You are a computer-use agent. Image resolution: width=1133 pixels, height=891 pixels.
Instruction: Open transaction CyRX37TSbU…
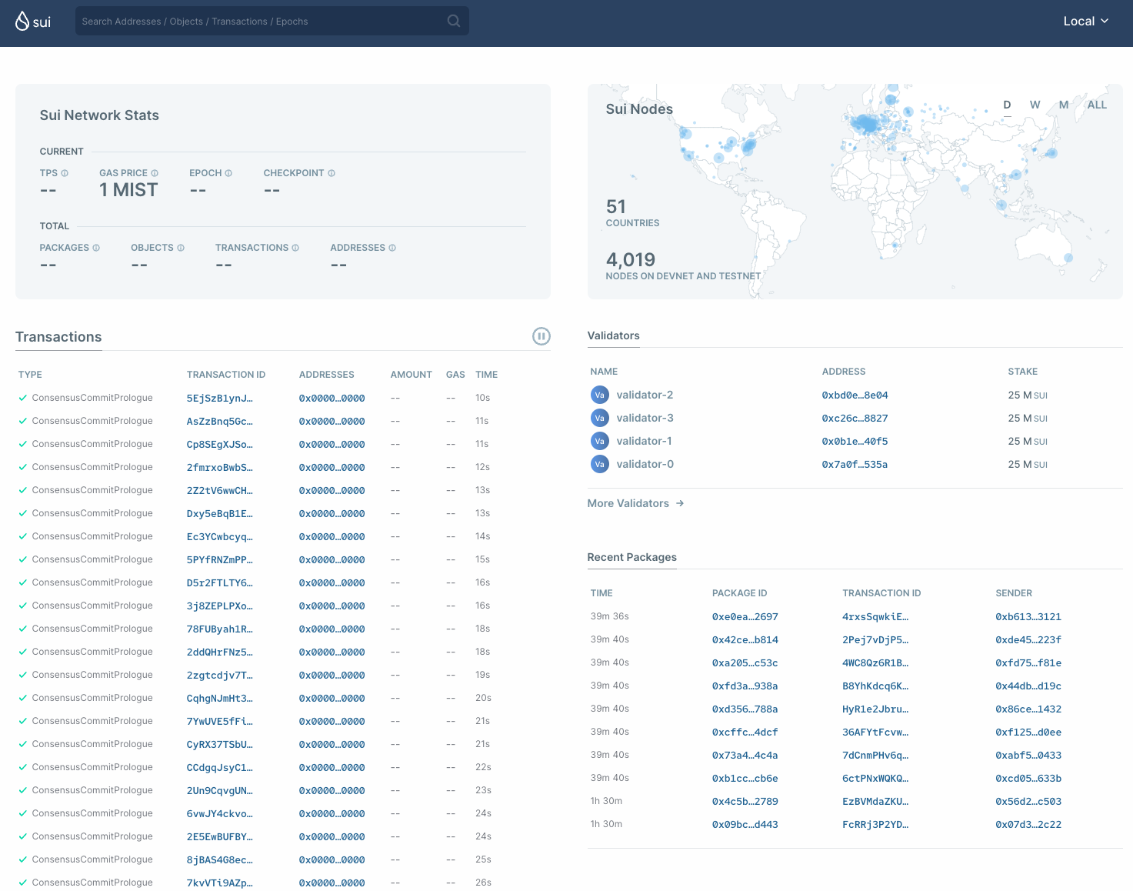[220, 744]
